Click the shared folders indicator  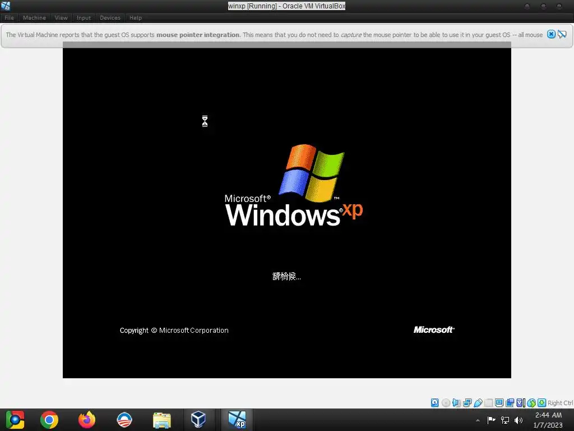pyautogui.click(x=488, y=403)
